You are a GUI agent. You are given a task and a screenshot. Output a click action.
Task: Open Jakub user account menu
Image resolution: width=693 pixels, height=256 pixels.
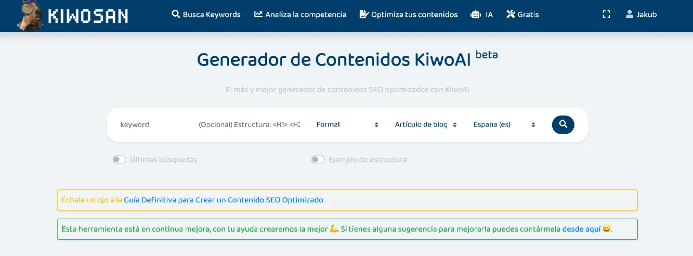coord(641,15)
